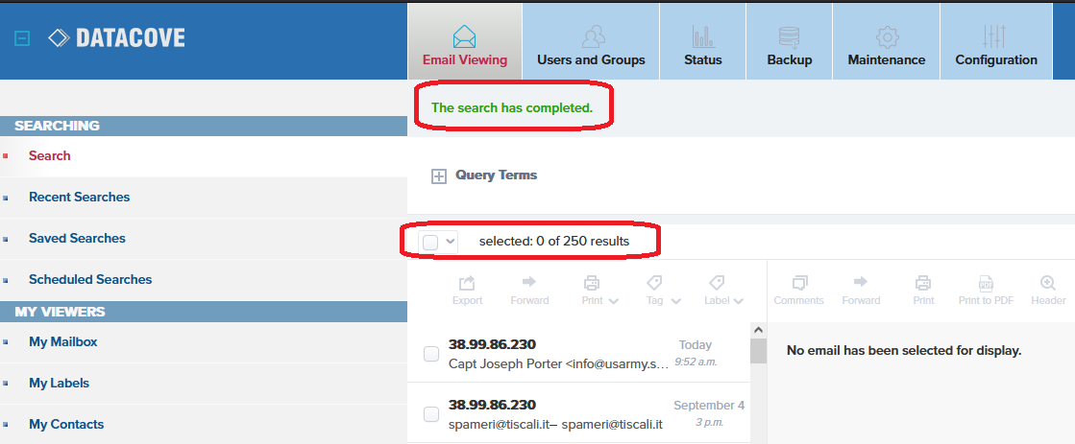Check the spameri@tiscali.it email checkbox
This screenshot has width=1075, height=444.
(x=431, y=414)
